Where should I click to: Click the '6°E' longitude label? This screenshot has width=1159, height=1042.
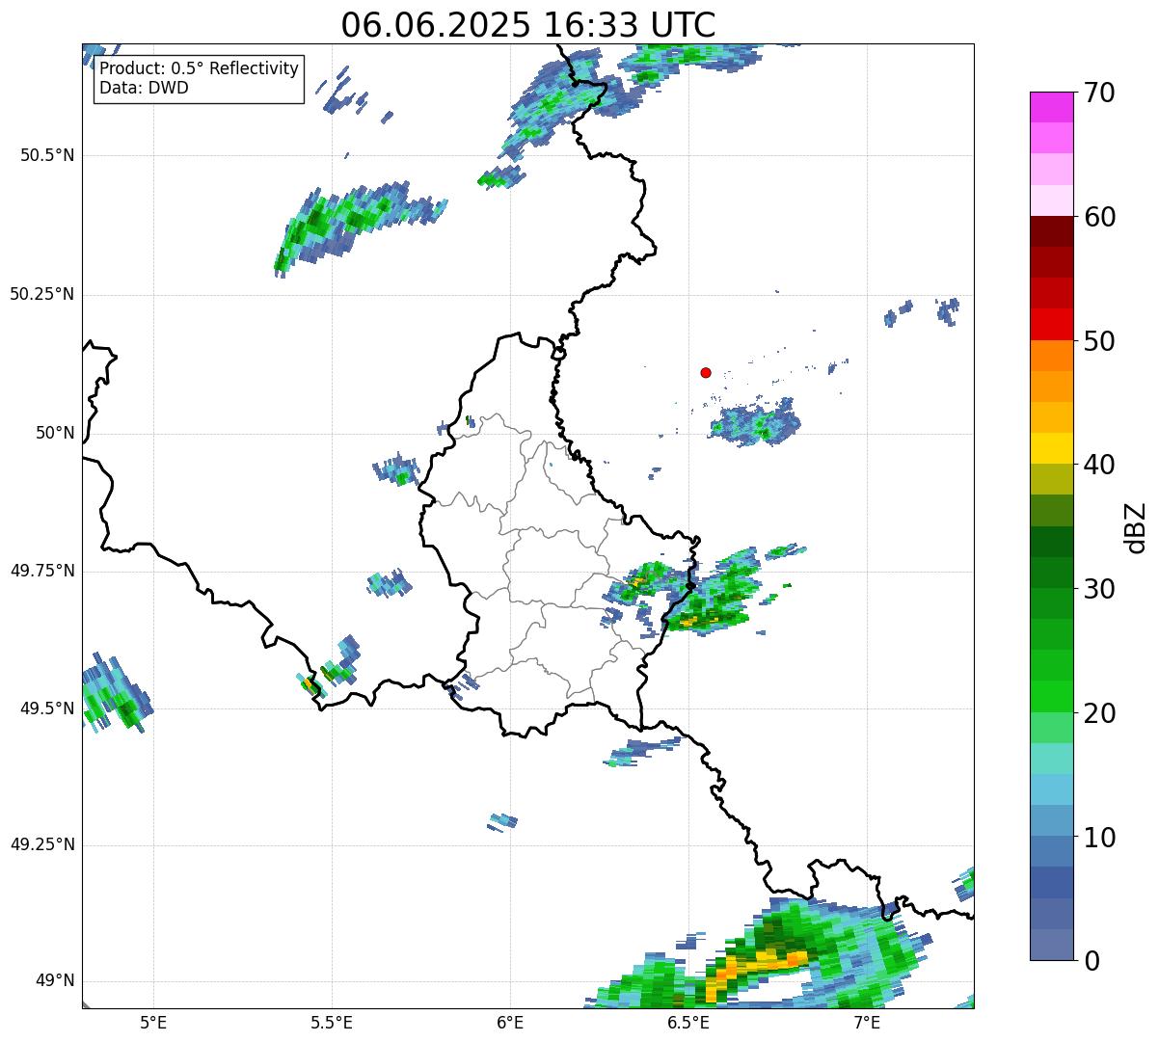(x=510, y=1022)
